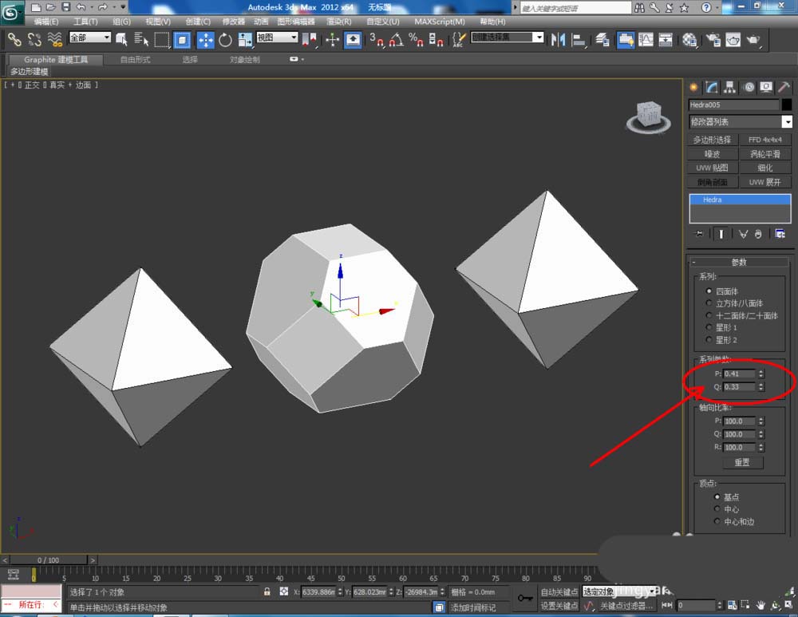This screenshot has height=617, width=798.
Task: Click the Bind to Space Warp icon
Action: point(54,40)
